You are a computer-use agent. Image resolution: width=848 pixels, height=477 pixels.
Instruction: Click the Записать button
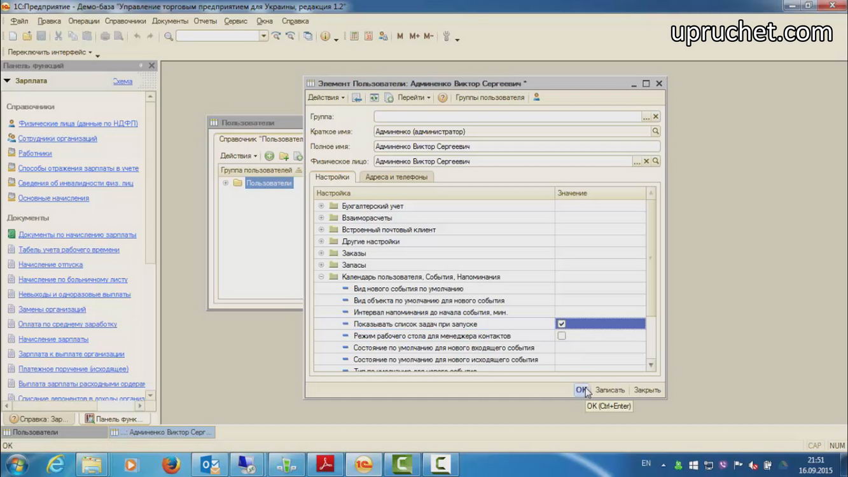pos(610,390)
